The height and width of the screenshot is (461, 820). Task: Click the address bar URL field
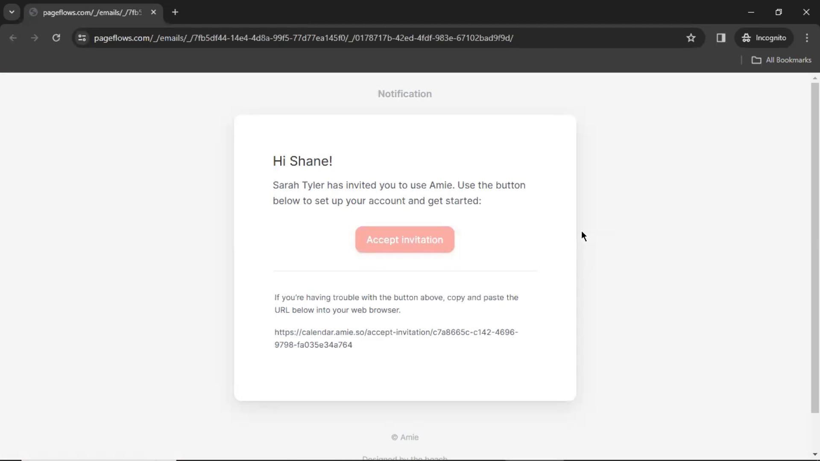coord(303,38)
